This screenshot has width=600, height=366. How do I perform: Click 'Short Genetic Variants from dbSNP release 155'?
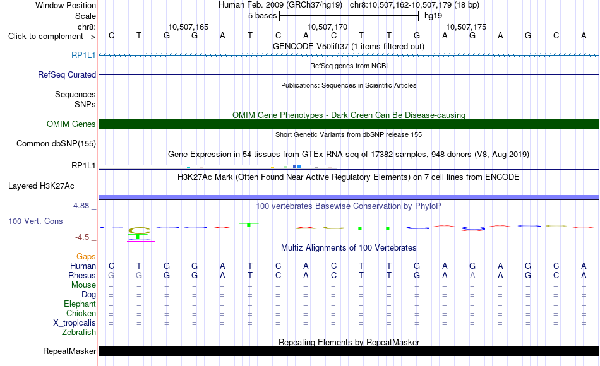point(349,134)
